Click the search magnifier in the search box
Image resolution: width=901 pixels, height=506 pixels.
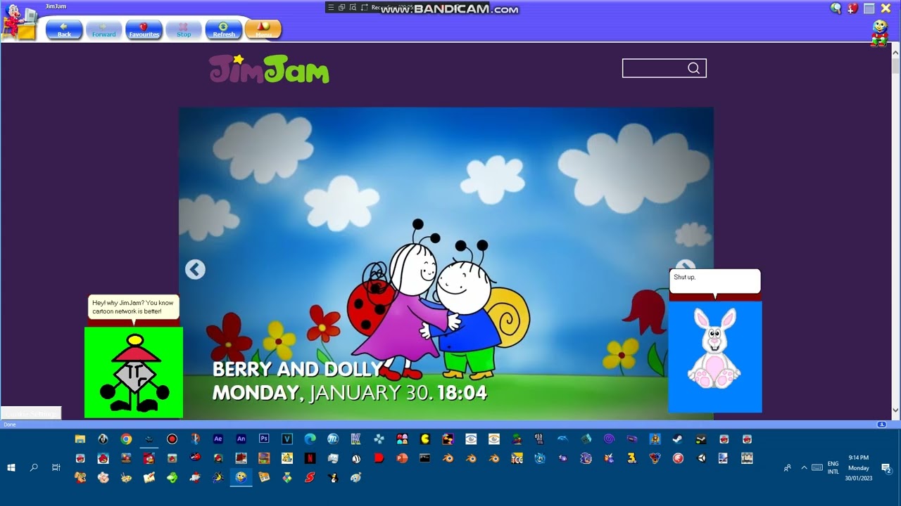point(693,68)
